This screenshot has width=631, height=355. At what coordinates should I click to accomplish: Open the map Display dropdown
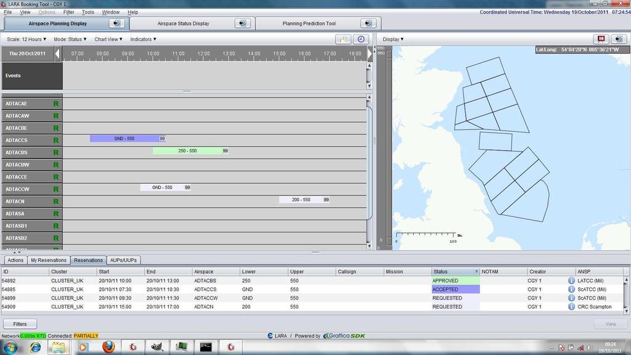[393, 39]
